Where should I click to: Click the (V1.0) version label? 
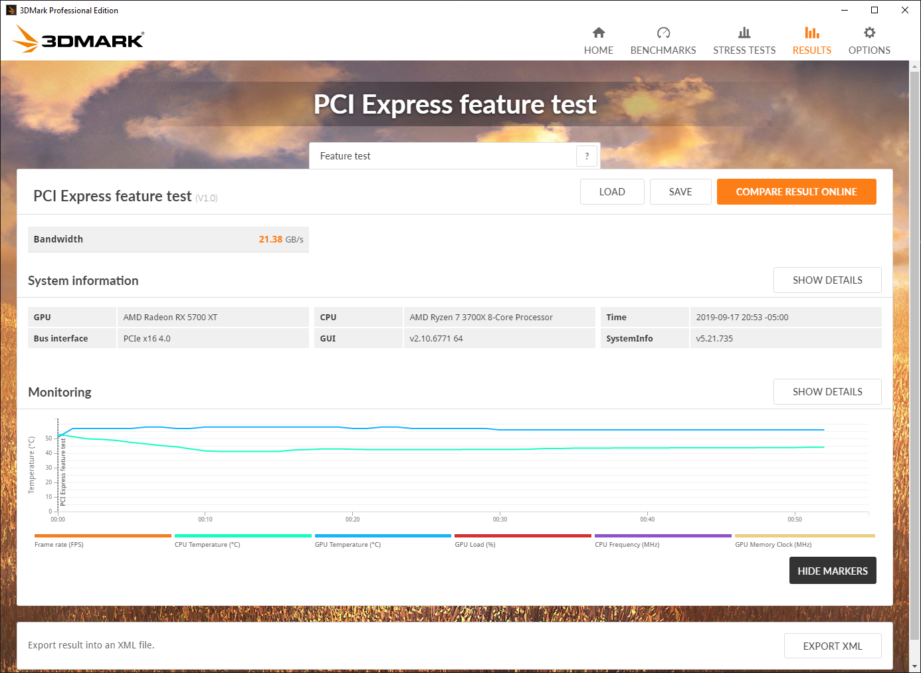pyautogui.click(x=207, y=198)
